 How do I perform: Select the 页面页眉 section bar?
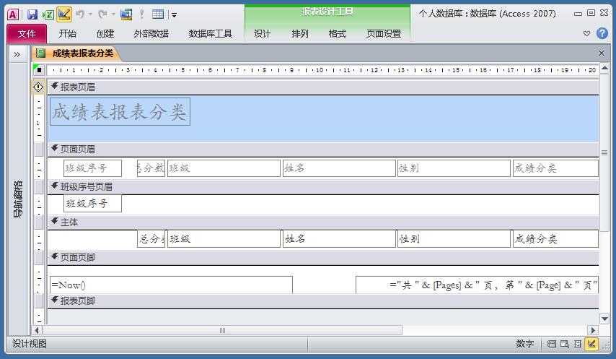(323, 149)
